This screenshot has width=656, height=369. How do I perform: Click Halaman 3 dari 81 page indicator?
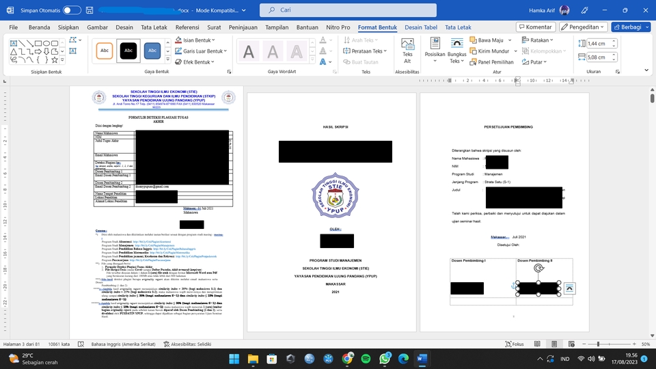(21, 344)
